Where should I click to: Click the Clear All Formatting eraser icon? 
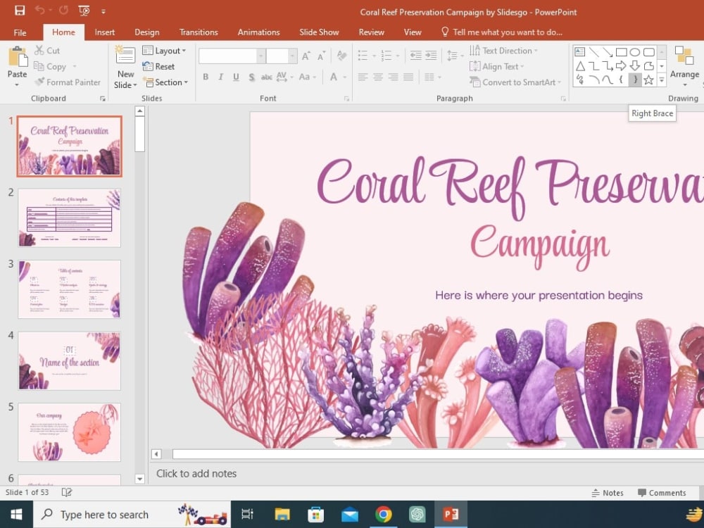point(341,56)
